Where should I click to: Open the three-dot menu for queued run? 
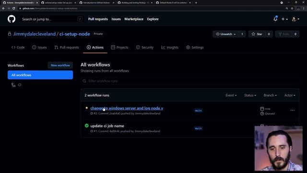tap(293, 110)
